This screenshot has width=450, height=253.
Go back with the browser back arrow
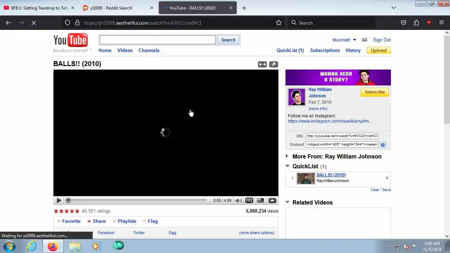click(x=8, y=22)
